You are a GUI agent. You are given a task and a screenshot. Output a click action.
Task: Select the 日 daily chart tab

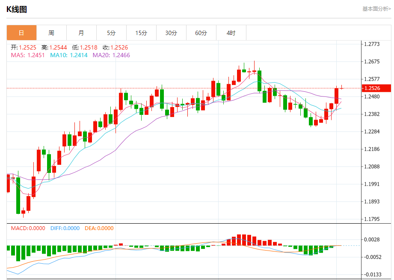pos(22,33)
